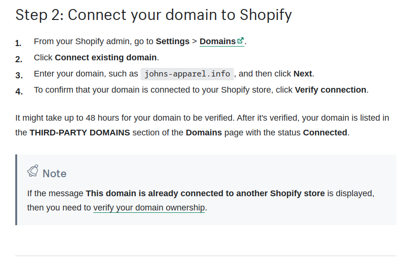Click the THIRD-PARTY DOMAINS bold text
Image resolution: width=413 pixels, height=267 pixels.
80,133
